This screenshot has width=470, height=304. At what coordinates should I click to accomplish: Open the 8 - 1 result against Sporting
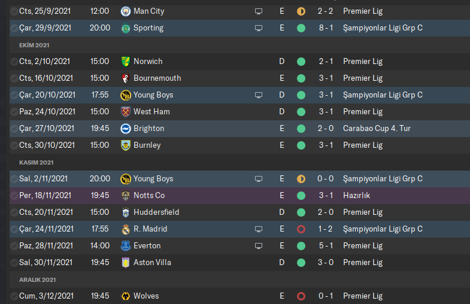326,28
